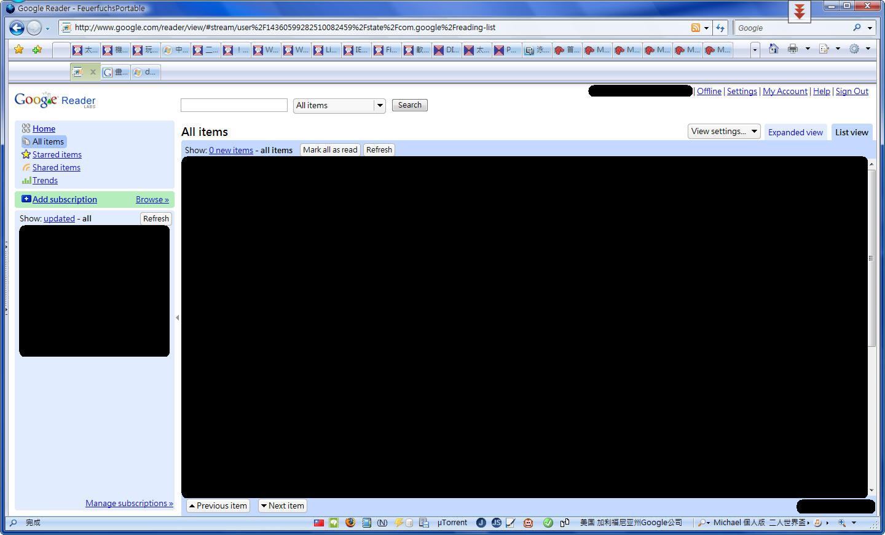This screenshot has width=885, height=535.
Task: Click the page refresh arrows icon
Action: point(720,28)
